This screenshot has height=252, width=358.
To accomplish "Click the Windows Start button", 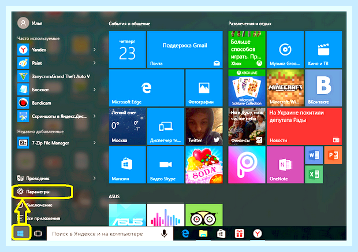I will coord(21,234).
